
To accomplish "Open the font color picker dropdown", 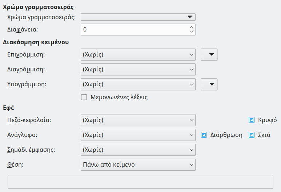I will pos(138,17).
